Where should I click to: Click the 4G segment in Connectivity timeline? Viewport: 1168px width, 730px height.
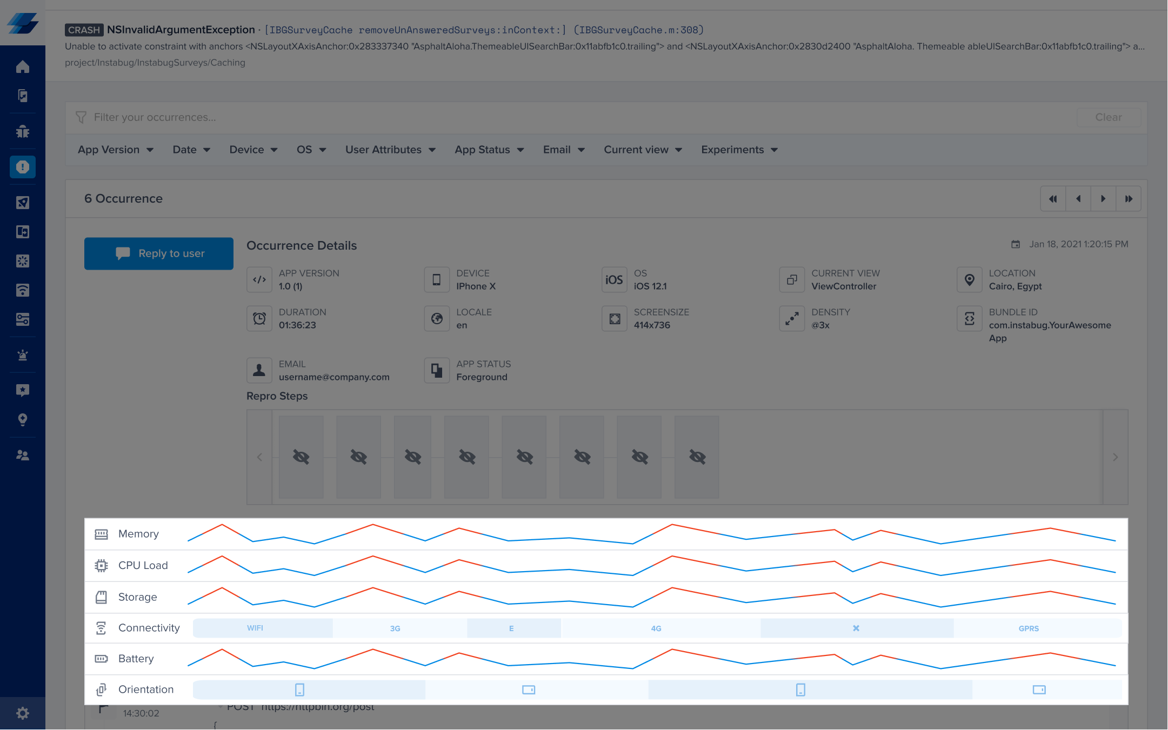click(x=656, y=628)
